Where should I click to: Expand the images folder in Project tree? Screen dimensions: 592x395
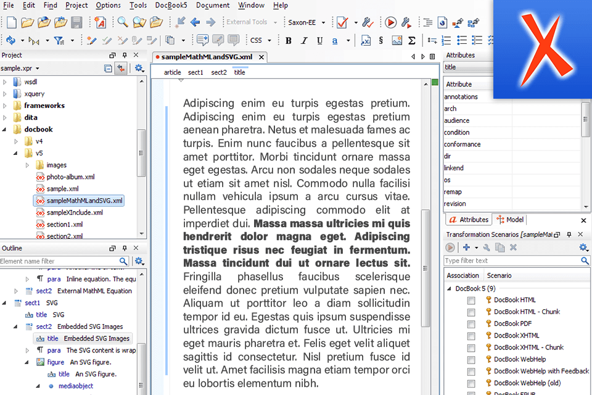[28, 165]
